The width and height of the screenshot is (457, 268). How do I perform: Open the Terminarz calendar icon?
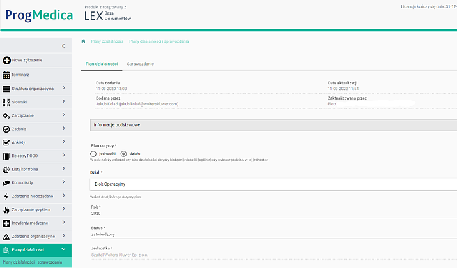point(7,74)
